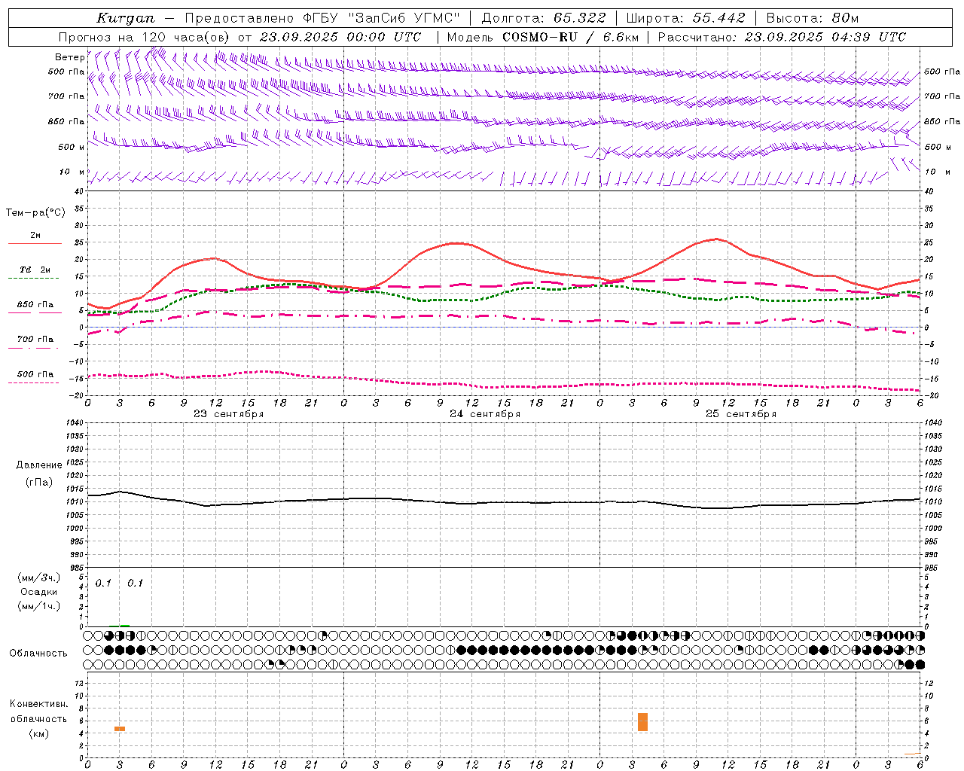Click the tall orange convective bar on 25 сентября
This screenshot has height=771, width=964.
coord(642,722)
